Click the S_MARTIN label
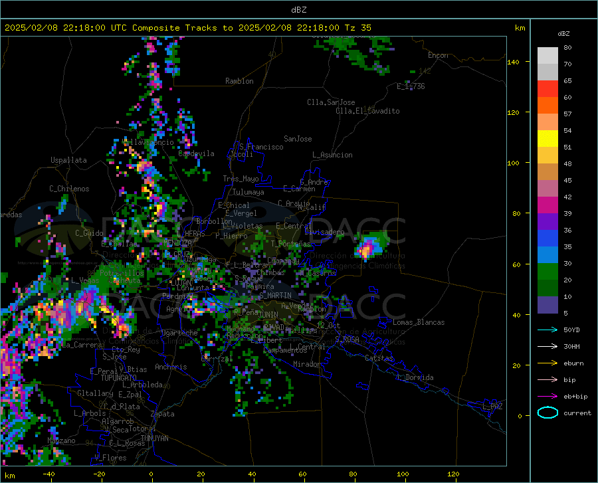Viewport: 598px width, 483px height. coord(275,296)
